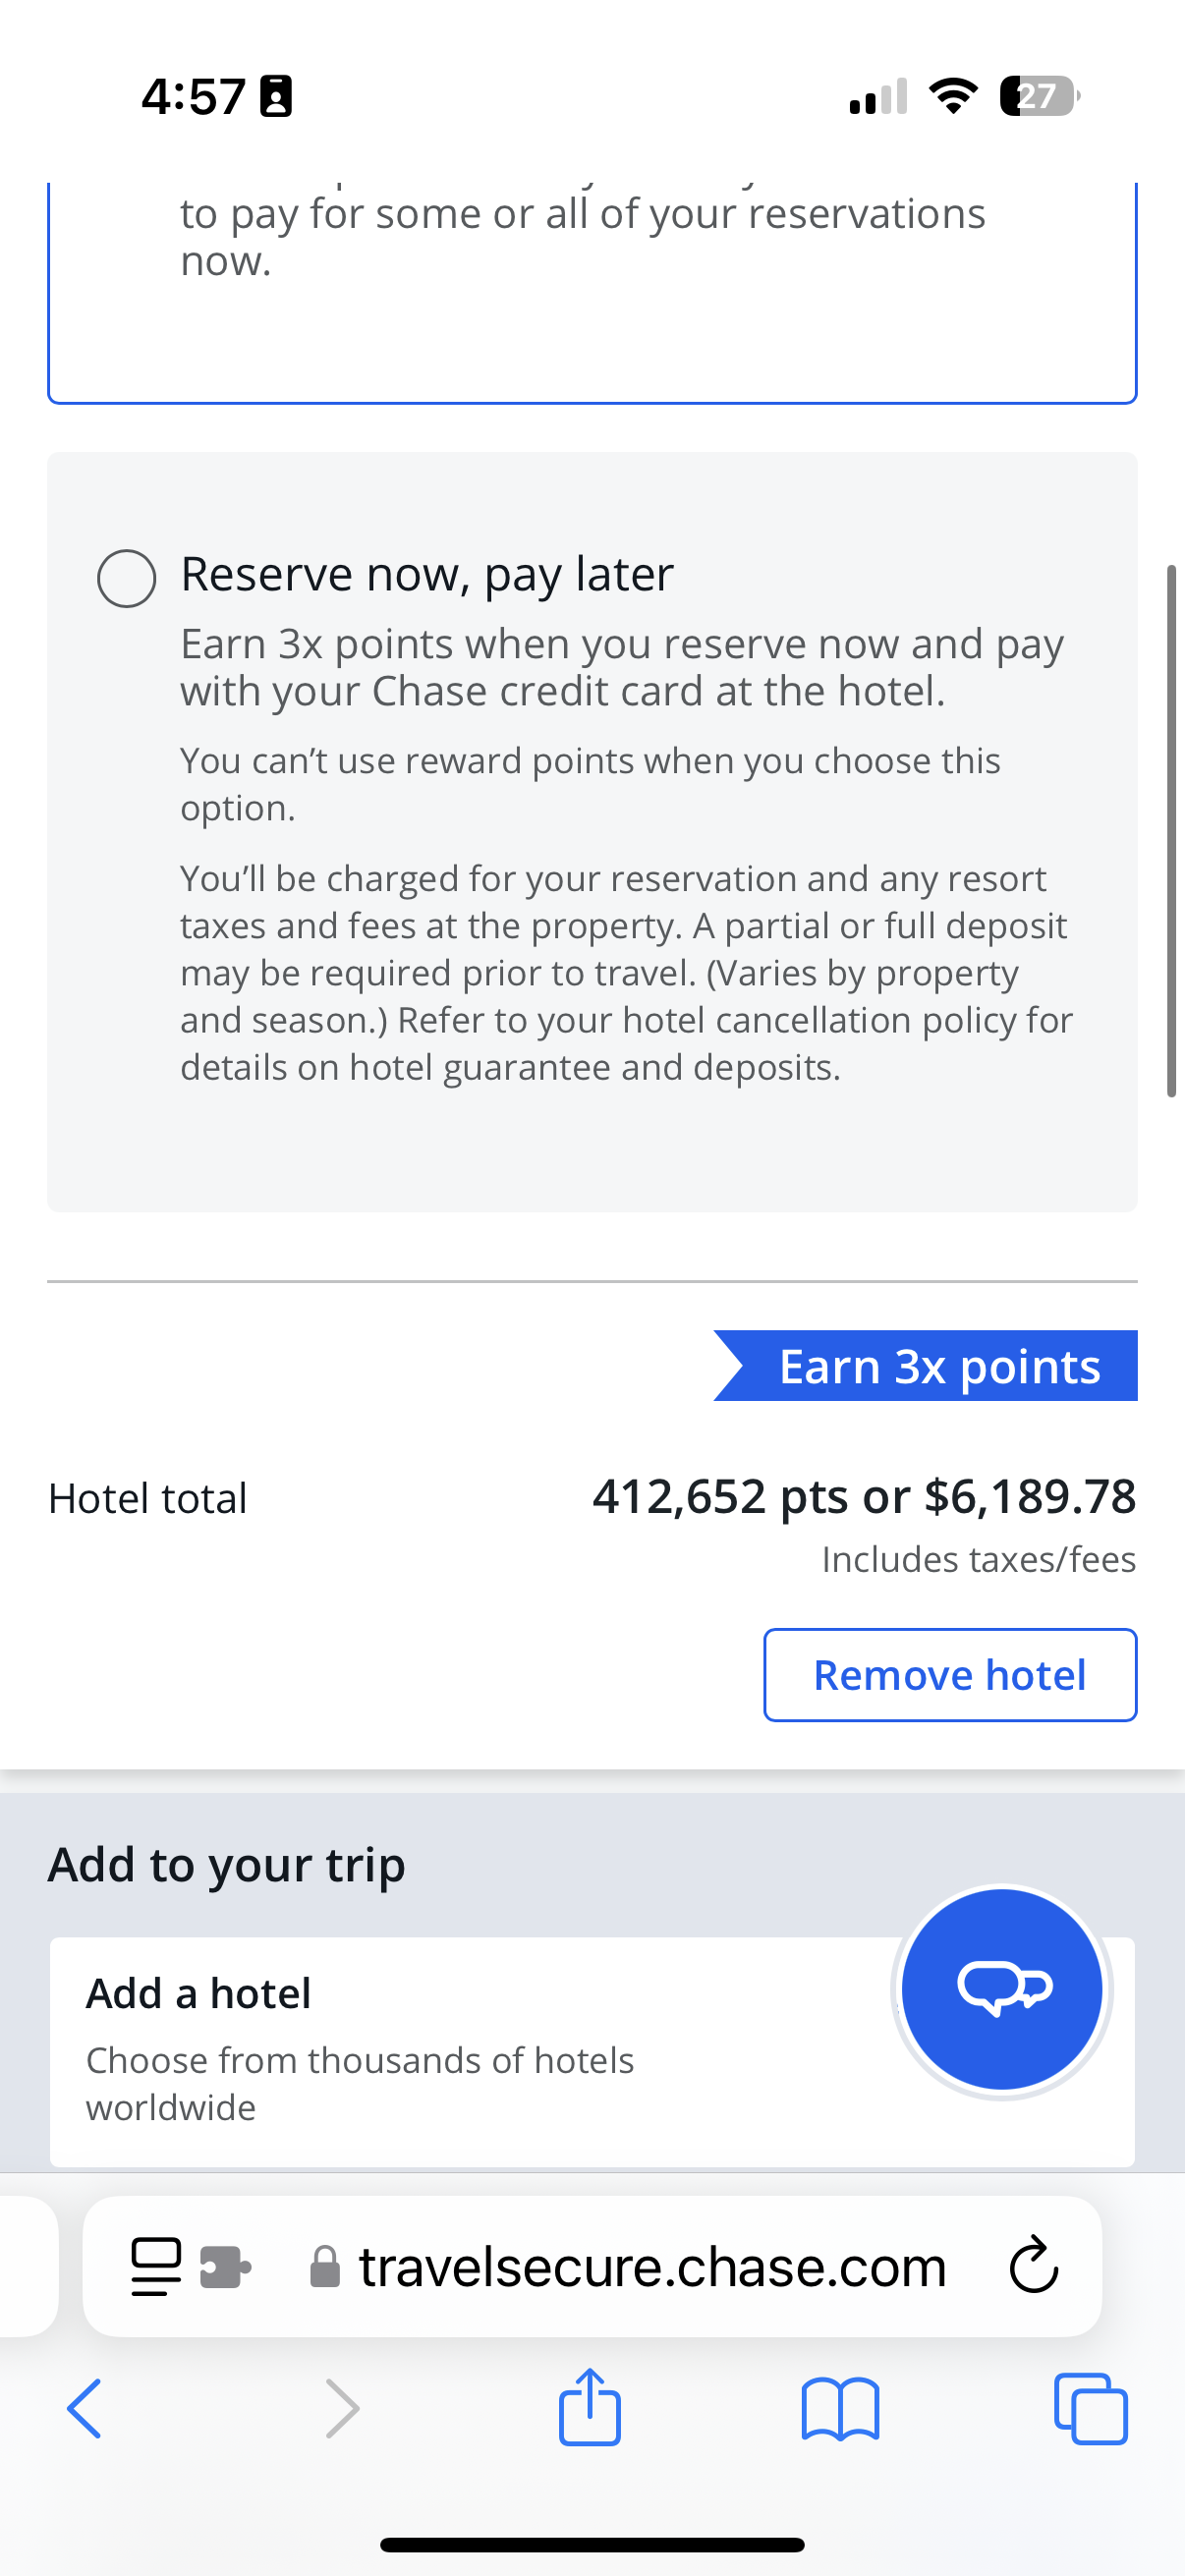
Task: Tap the Safari forward arrow
Action: point(342,2408)
